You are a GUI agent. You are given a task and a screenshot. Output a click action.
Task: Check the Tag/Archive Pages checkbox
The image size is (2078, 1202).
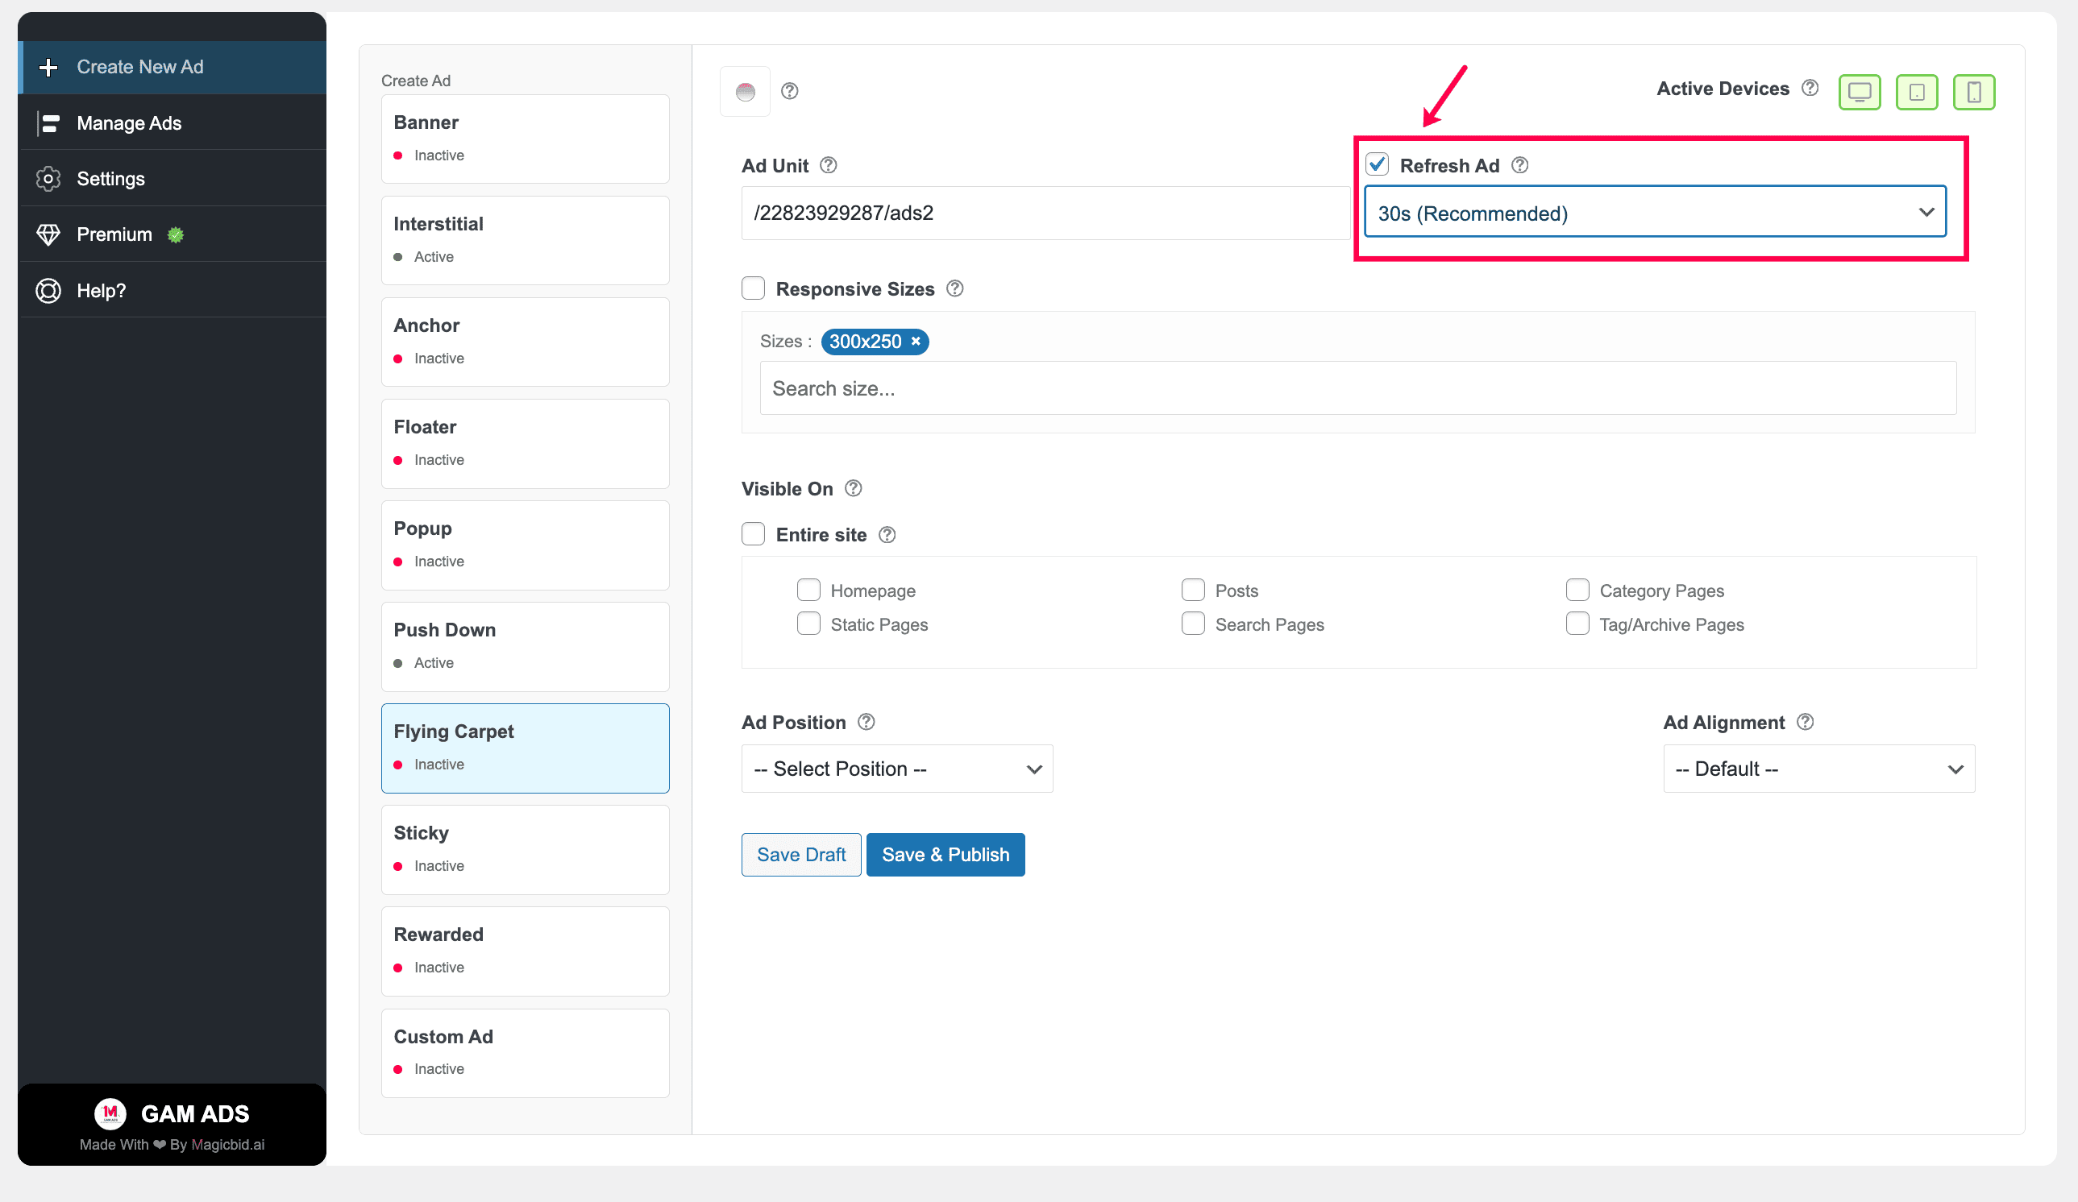(x=1577, y=624)
